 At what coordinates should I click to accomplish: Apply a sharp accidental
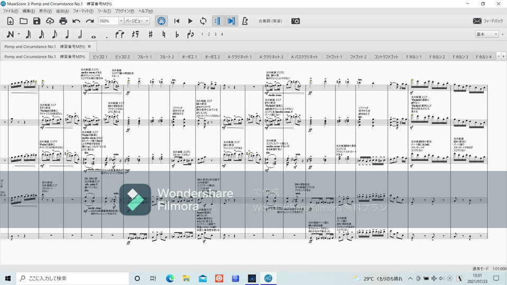pyautogui.click(x=151, y=34)
